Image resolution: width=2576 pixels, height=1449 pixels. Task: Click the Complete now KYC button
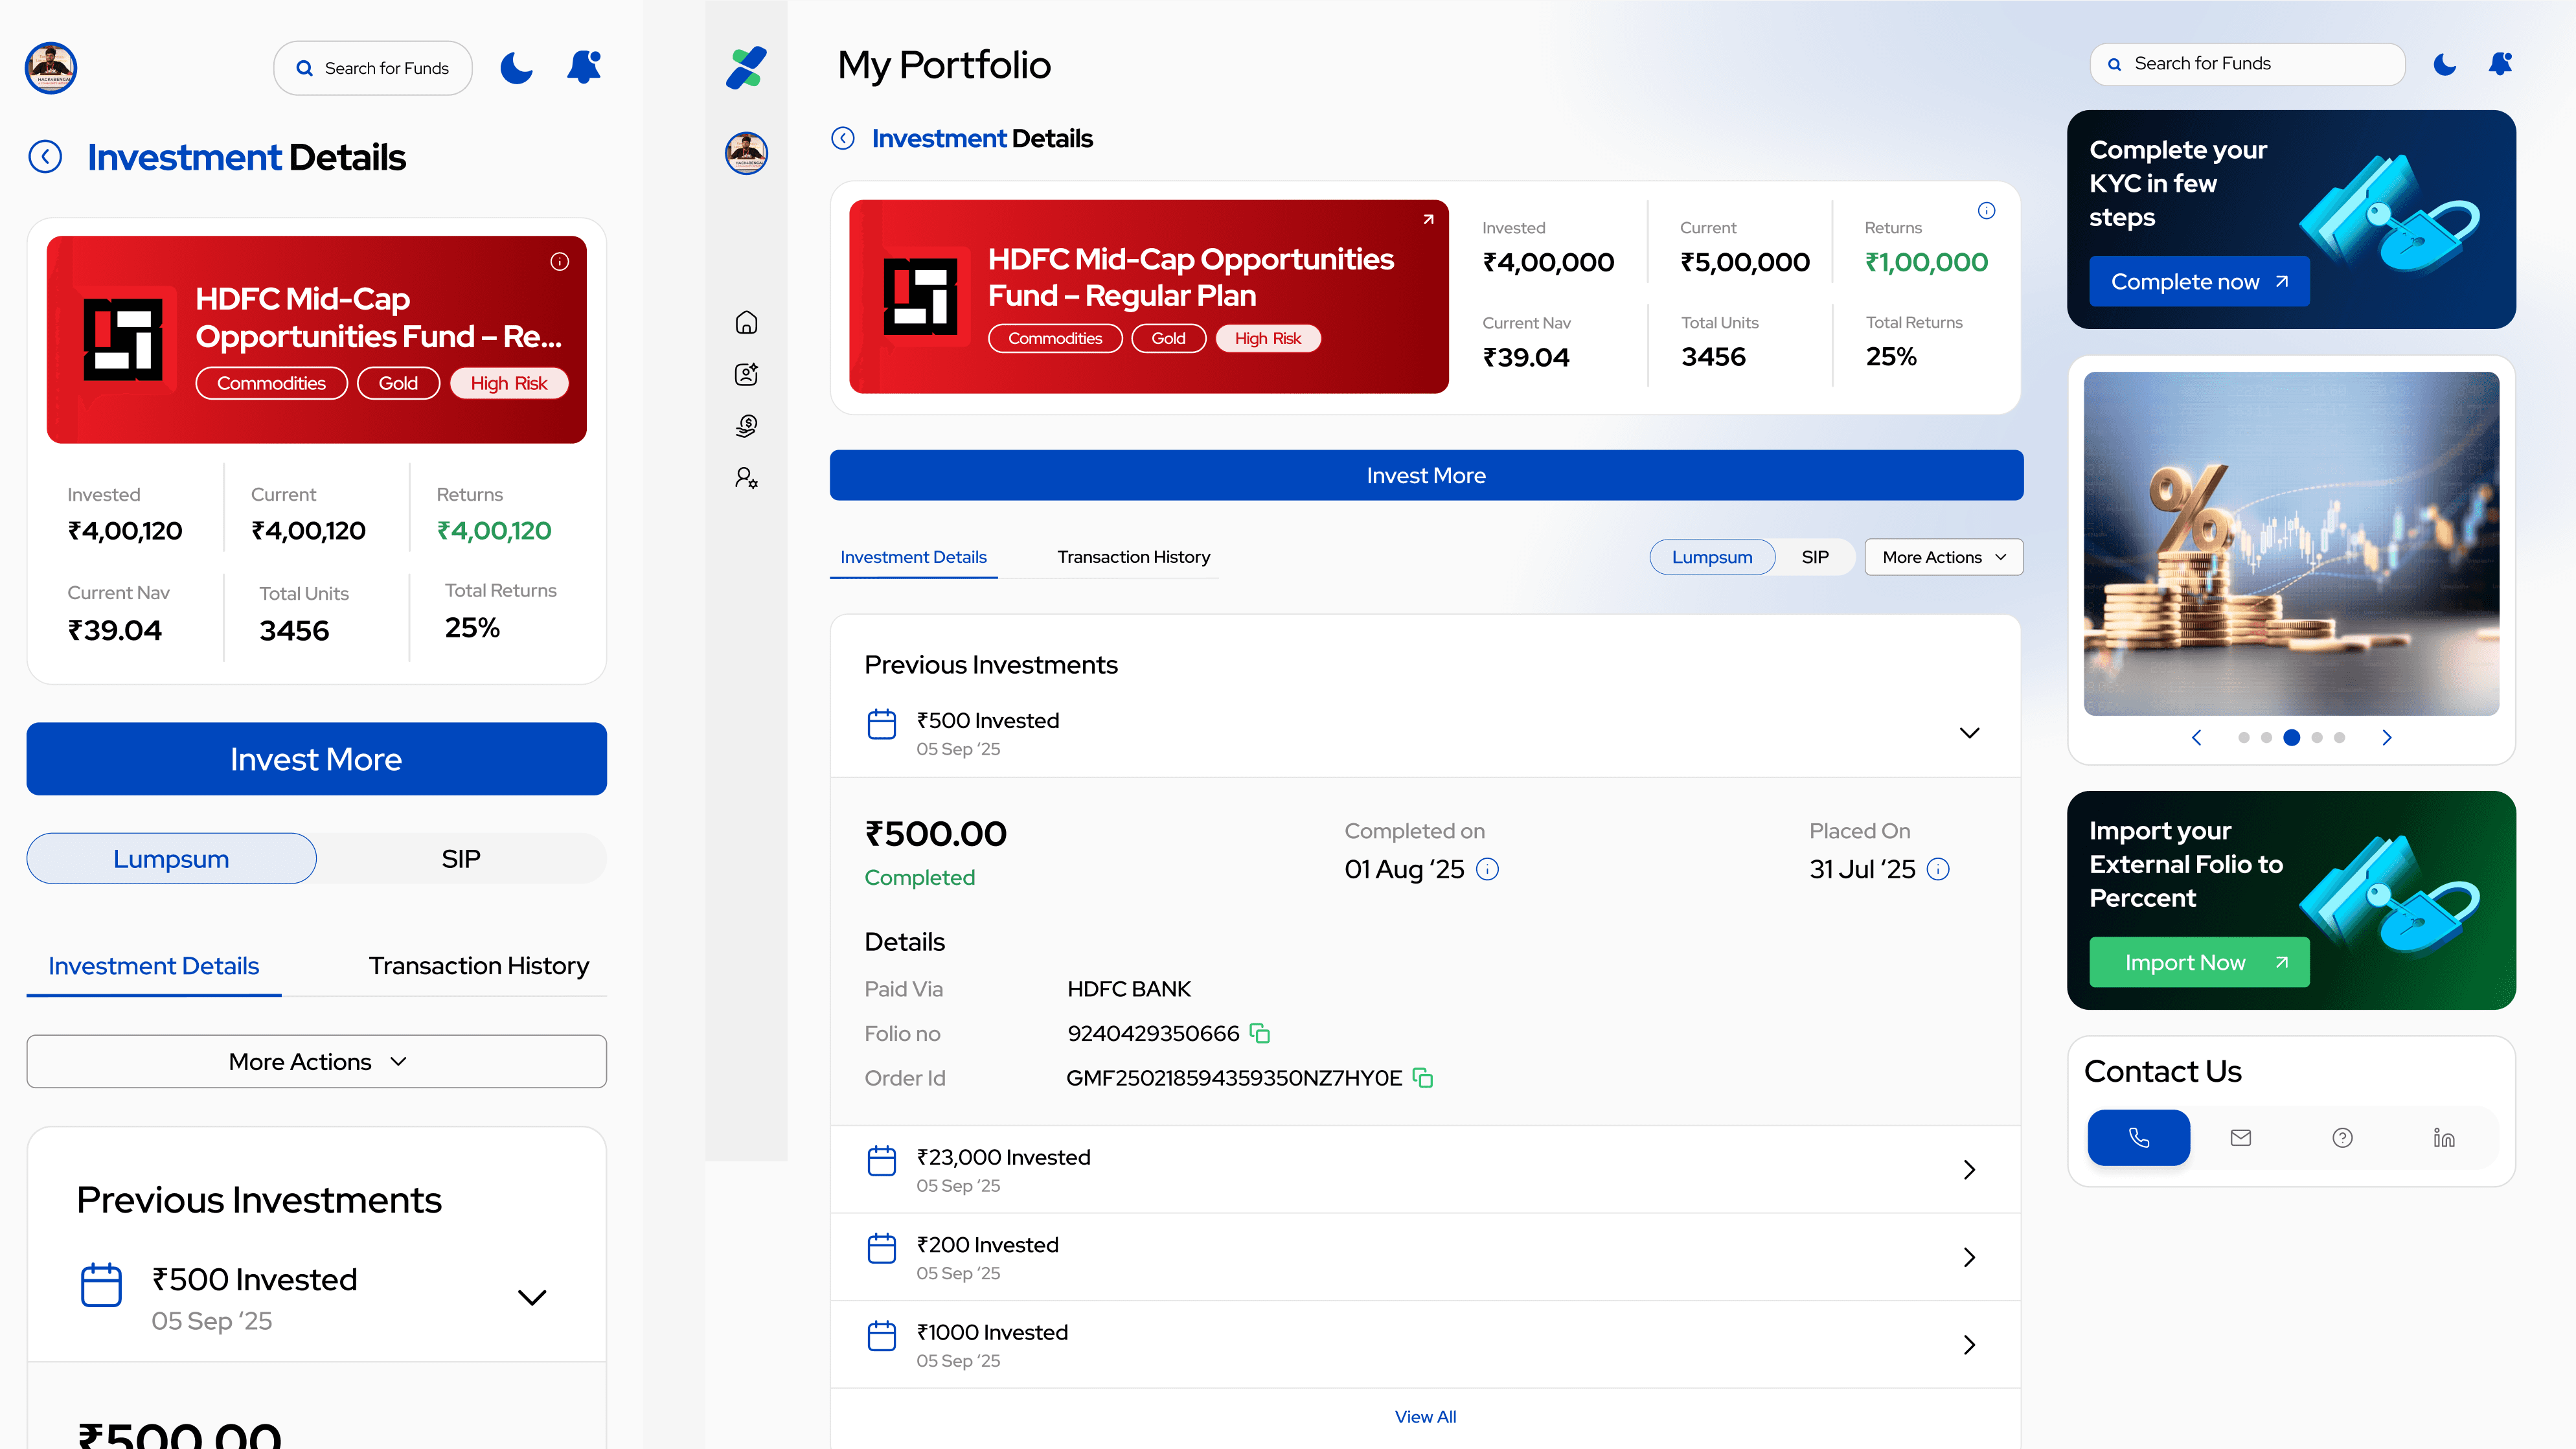pyautogui.click(x=2198, y=282)
